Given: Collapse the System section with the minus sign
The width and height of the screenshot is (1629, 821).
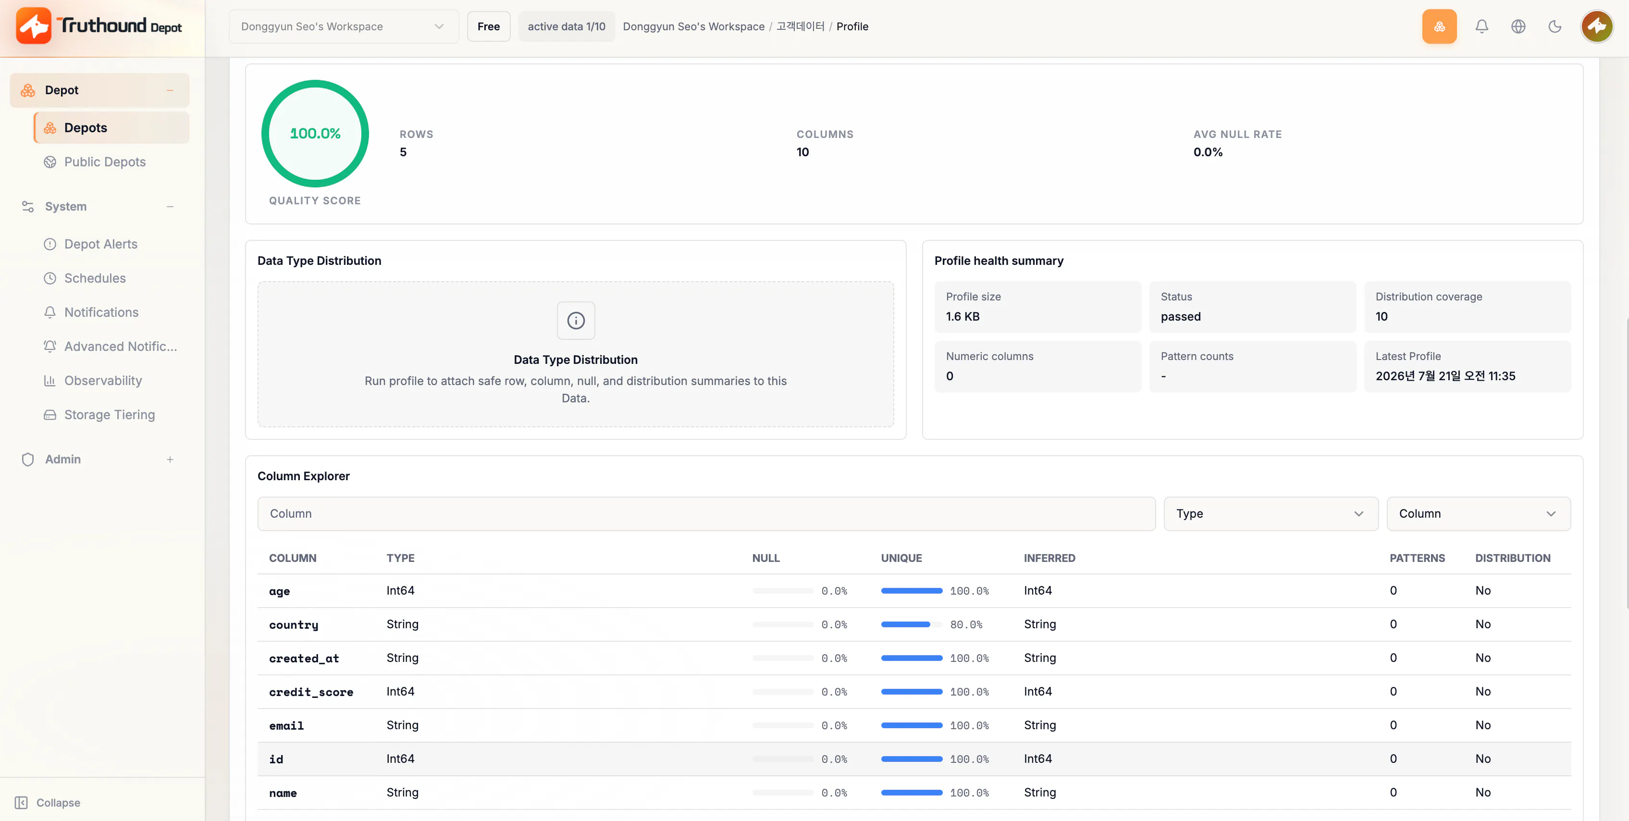Looking at the screenshot, I should pyautogui.click(x=170, y=207).
